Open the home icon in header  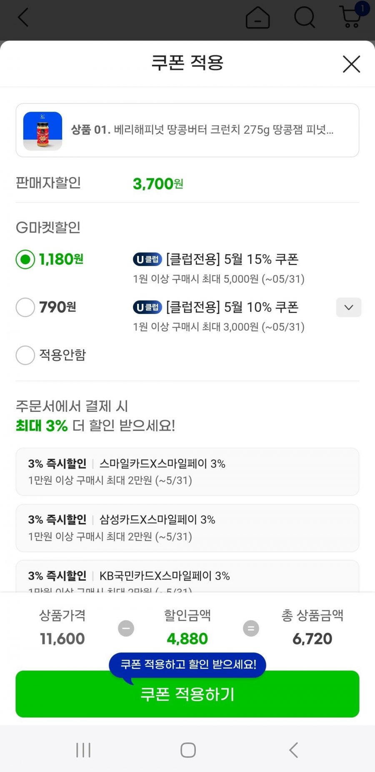point(257,18)
